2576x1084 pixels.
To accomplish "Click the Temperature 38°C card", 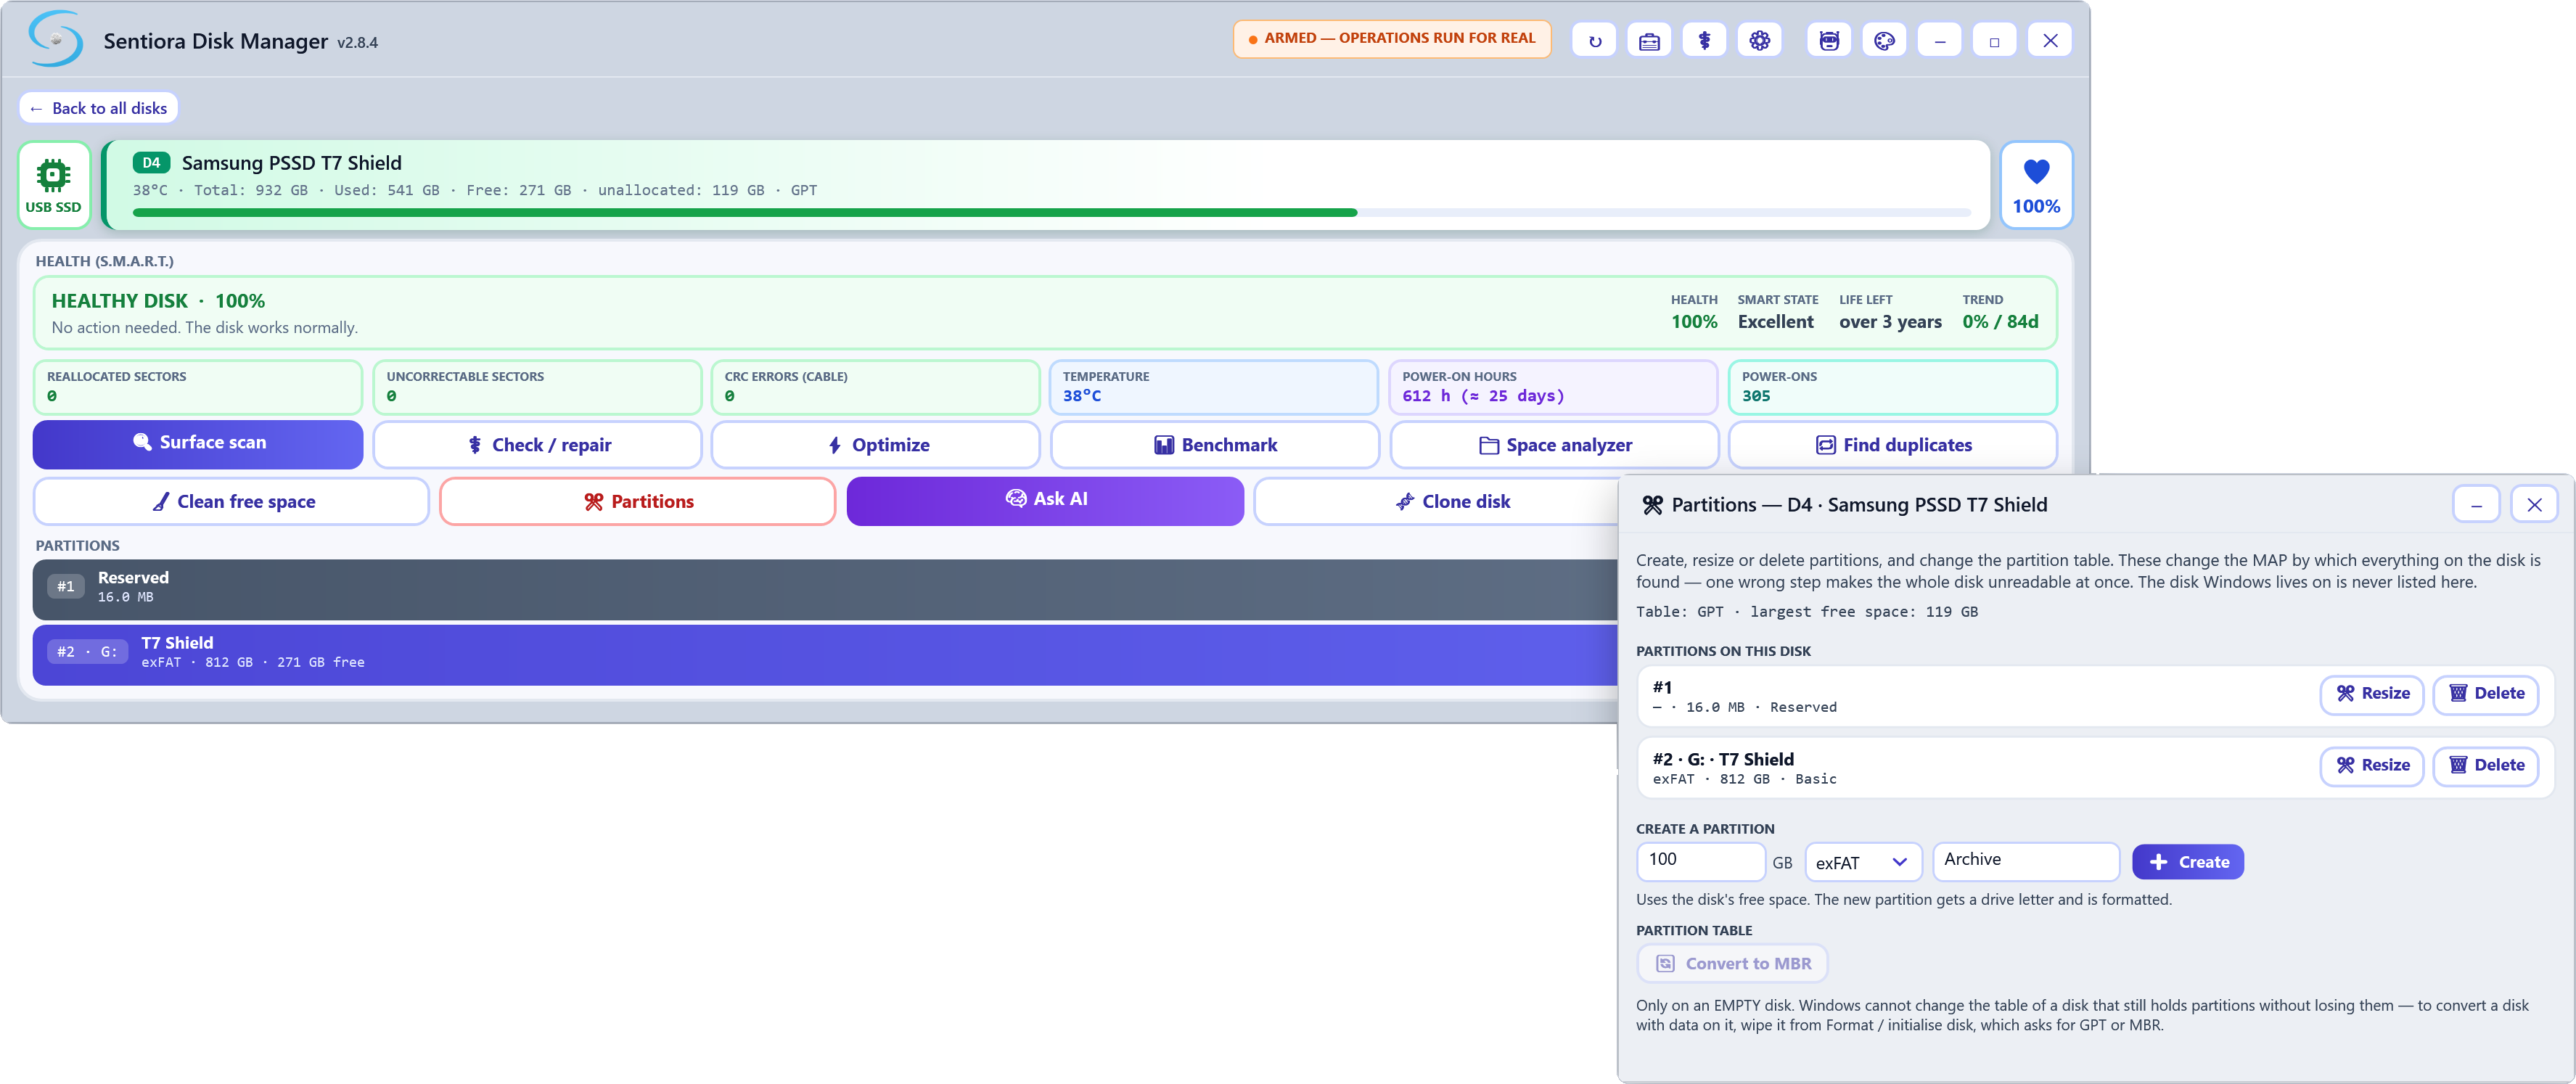I will [1214, 387].
